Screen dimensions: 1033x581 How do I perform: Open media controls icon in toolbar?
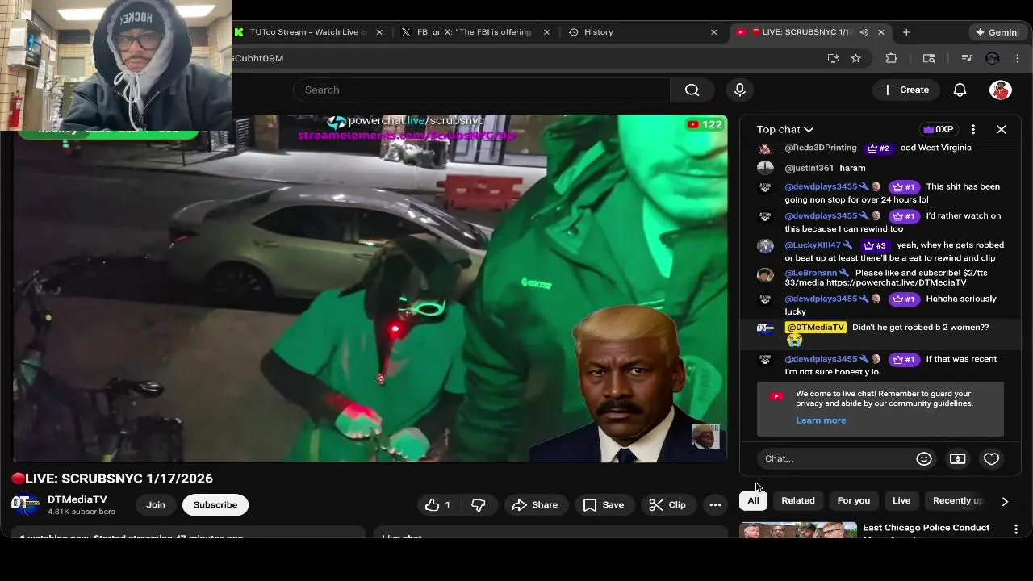point(967,58)
